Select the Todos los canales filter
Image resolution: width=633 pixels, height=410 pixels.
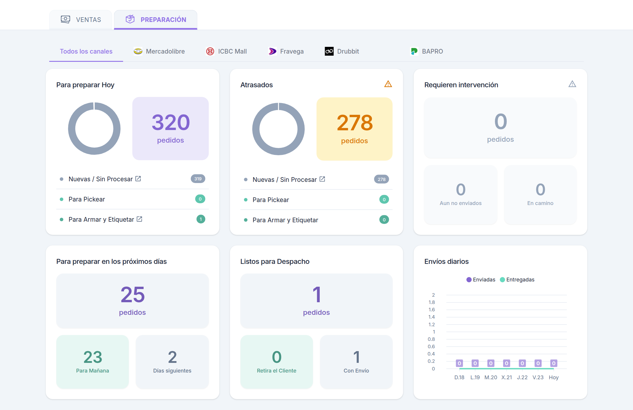click(86, 51)
